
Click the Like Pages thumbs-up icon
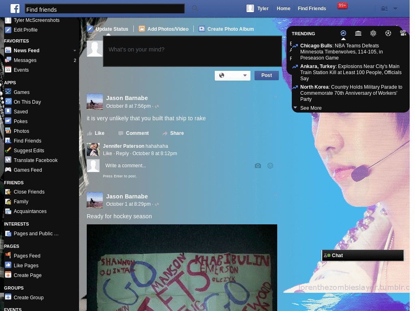[8, 265]
